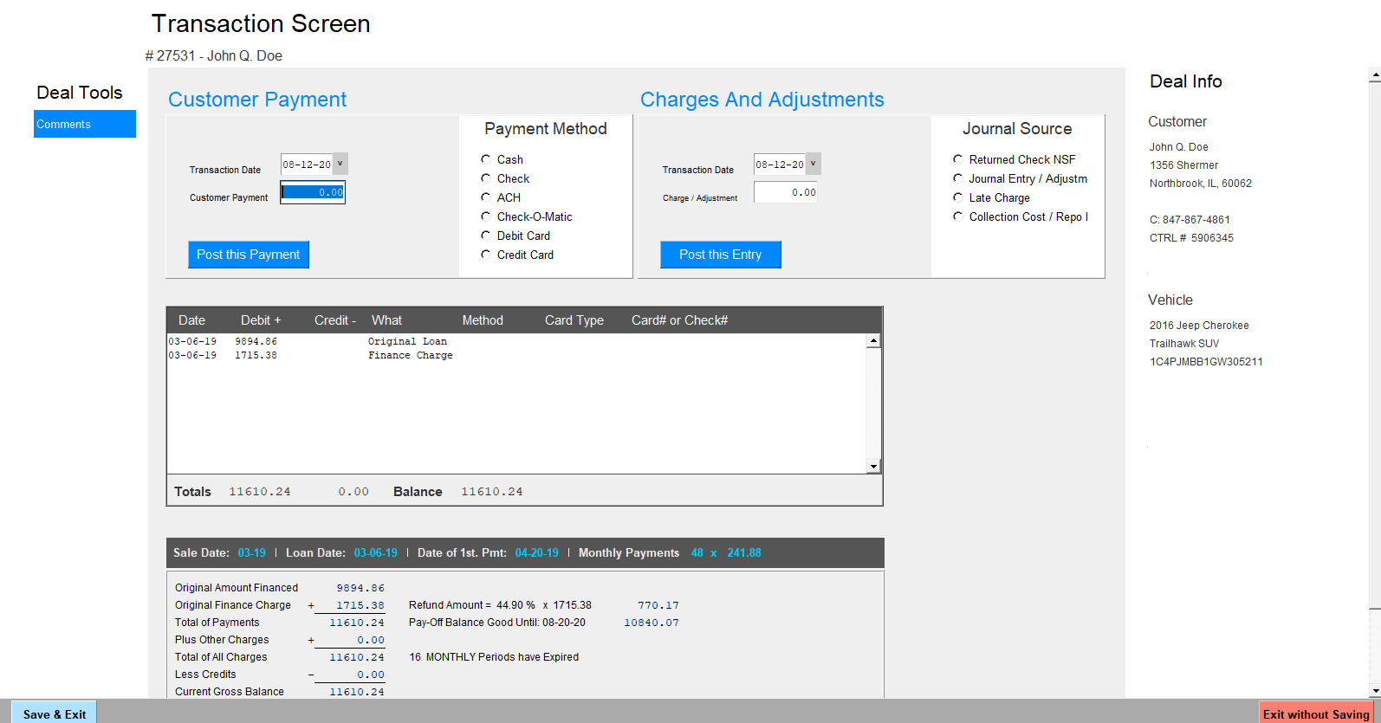This screenshot has width=1381, height=723.
Task: Click monthly payment amount 241.88
Action: (x=744, y=552)
